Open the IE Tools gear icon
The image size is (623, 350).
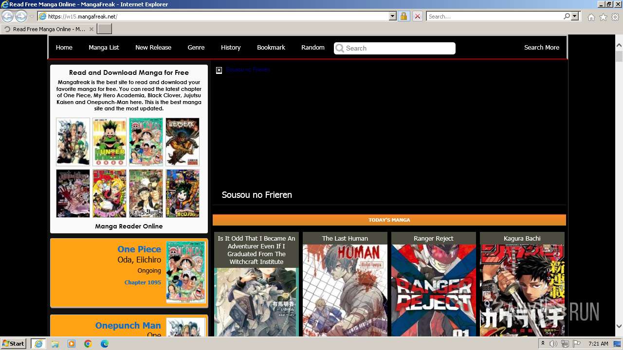coord(615,17)
